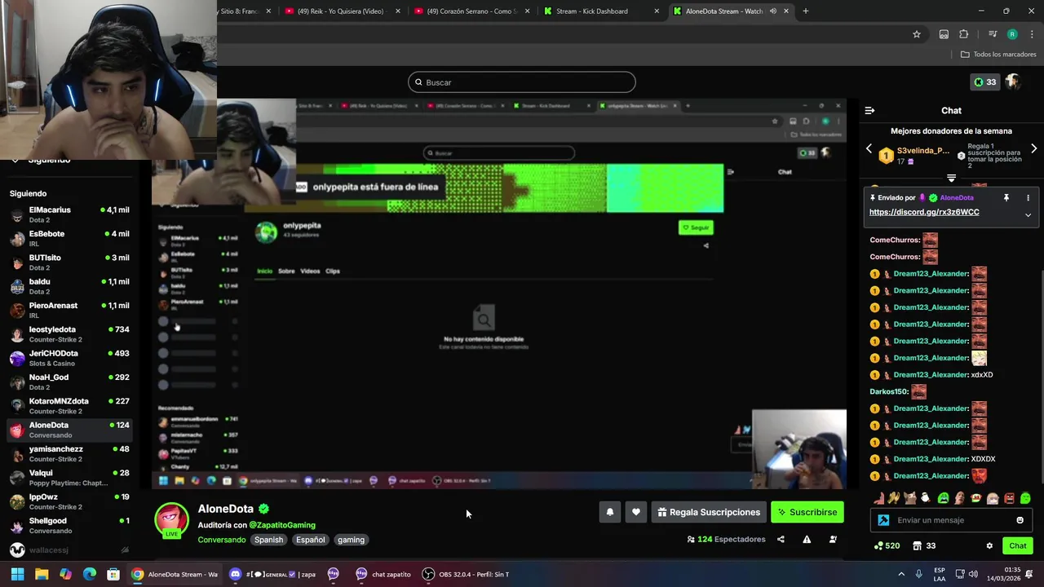1044x587 pixels.
Task: Expand the pinned message with the chevron
Action: [x=1028, y=215]
